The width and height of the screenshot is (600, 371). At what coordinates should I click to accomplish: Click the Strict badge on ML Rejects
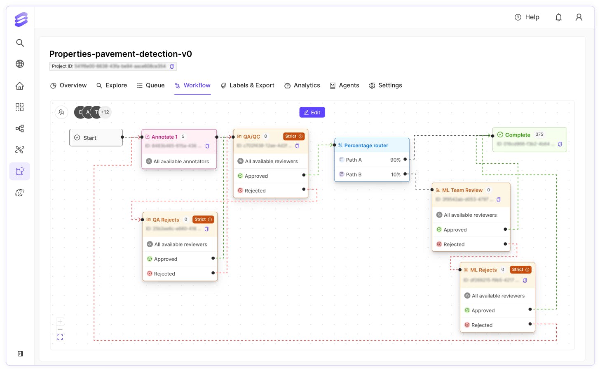pos(520,270)
